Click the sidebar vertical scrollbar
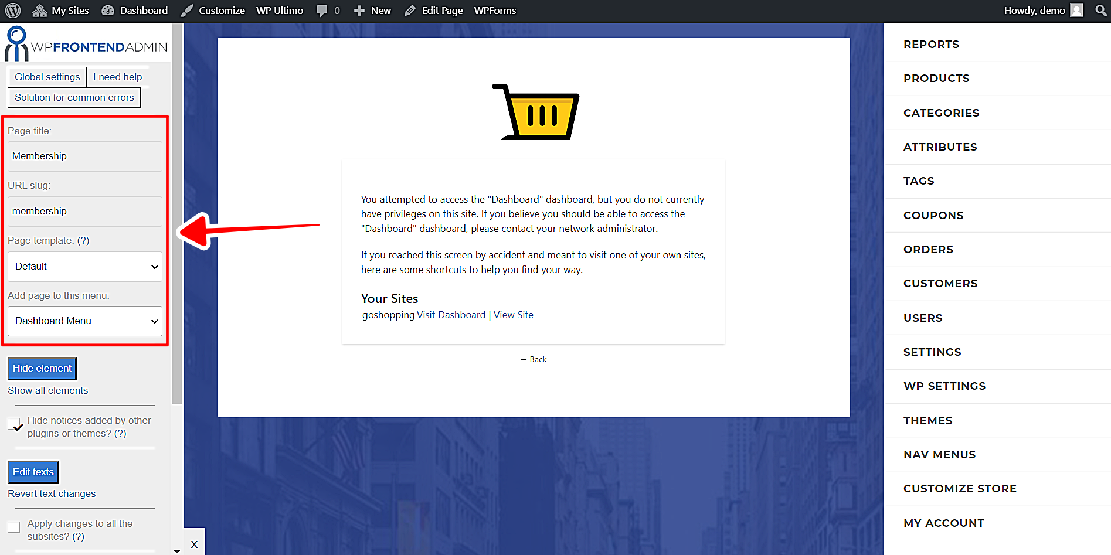This screenshot has height=555, width=1111. (177, 214)
